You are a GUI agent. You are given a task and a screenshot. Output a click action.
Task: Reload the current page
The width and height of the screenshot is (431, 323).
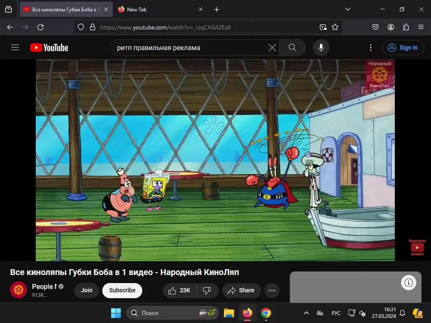coord(40,27)
